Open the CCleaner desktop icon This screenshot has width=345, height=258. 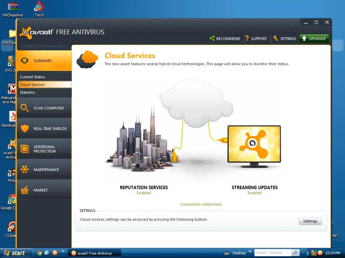pos(10,229)
